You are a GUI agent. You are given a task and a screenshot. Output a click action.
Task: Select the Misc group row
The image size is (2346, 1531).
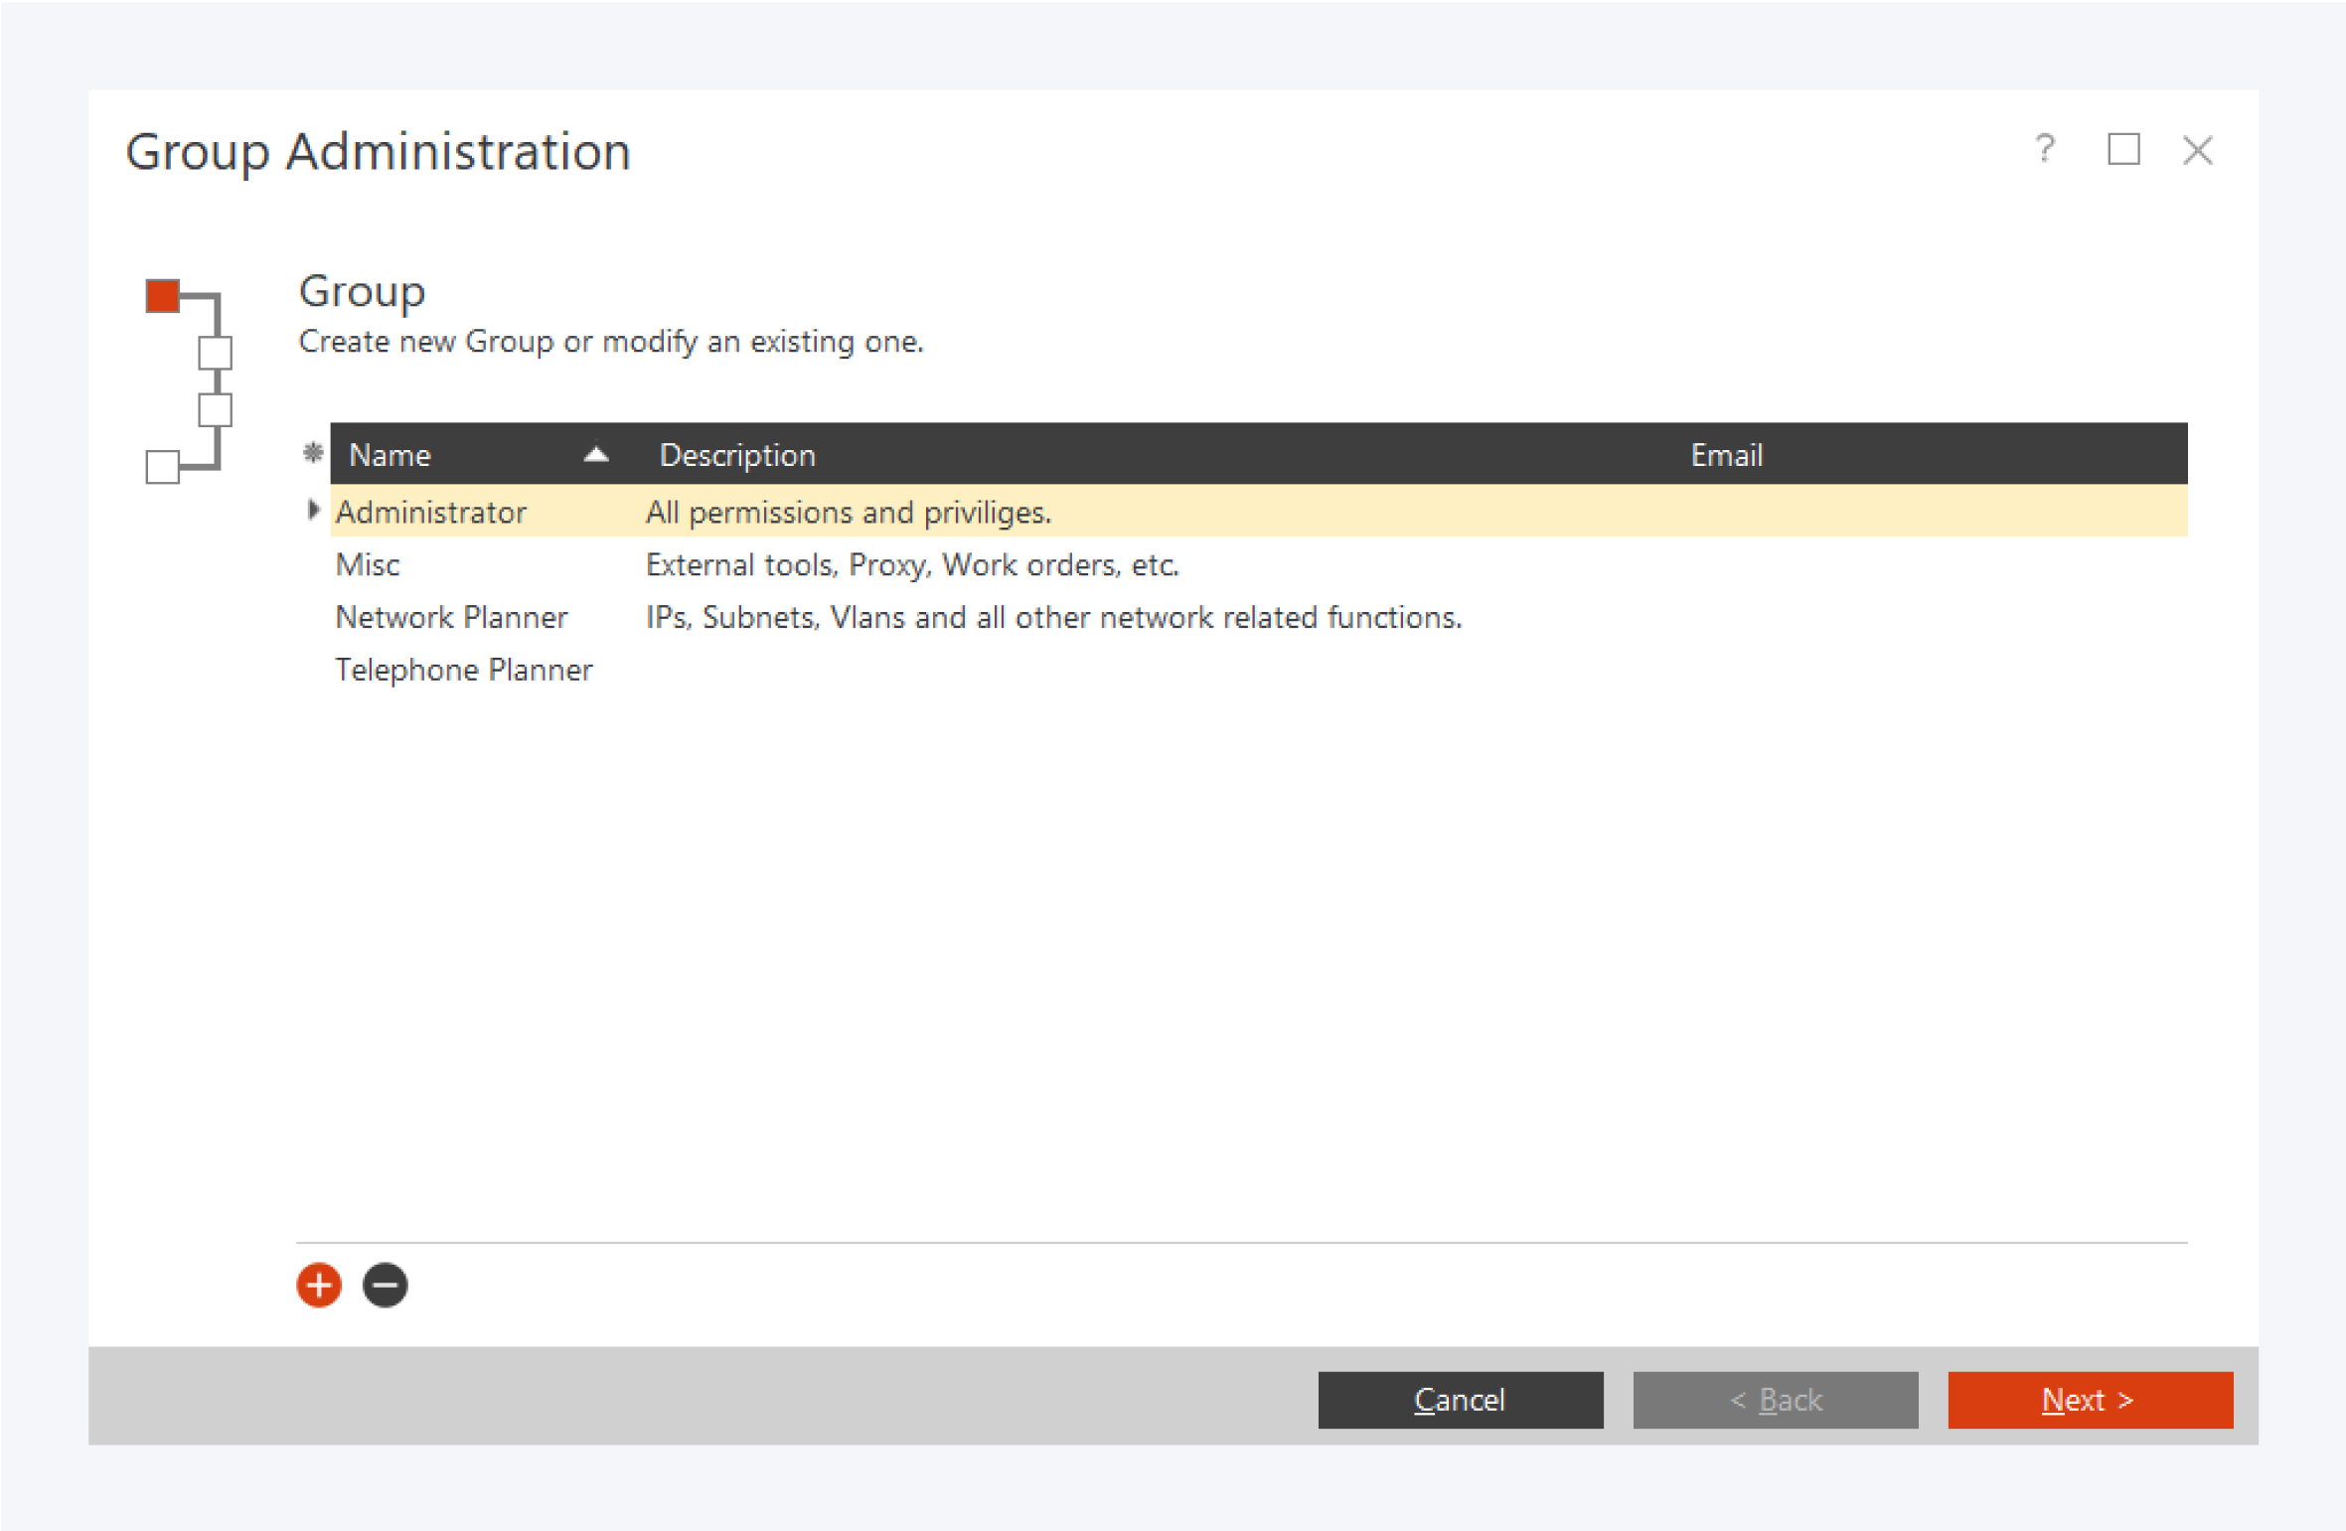[x=368, y=564]
